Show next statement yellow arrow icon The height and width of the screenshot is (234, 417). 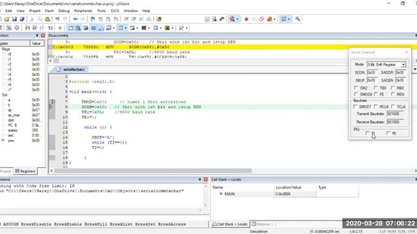(60, 28)
